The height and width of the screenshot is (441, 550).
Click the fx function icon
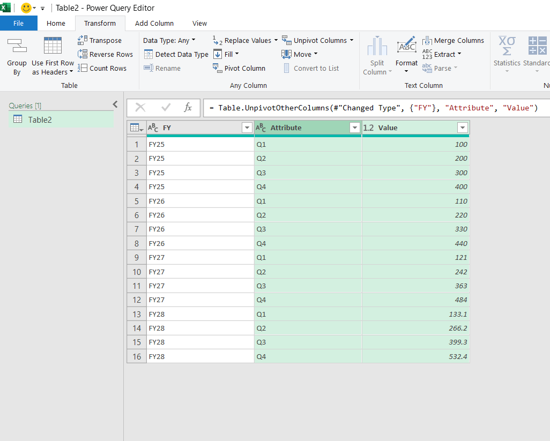pos(188,107)
